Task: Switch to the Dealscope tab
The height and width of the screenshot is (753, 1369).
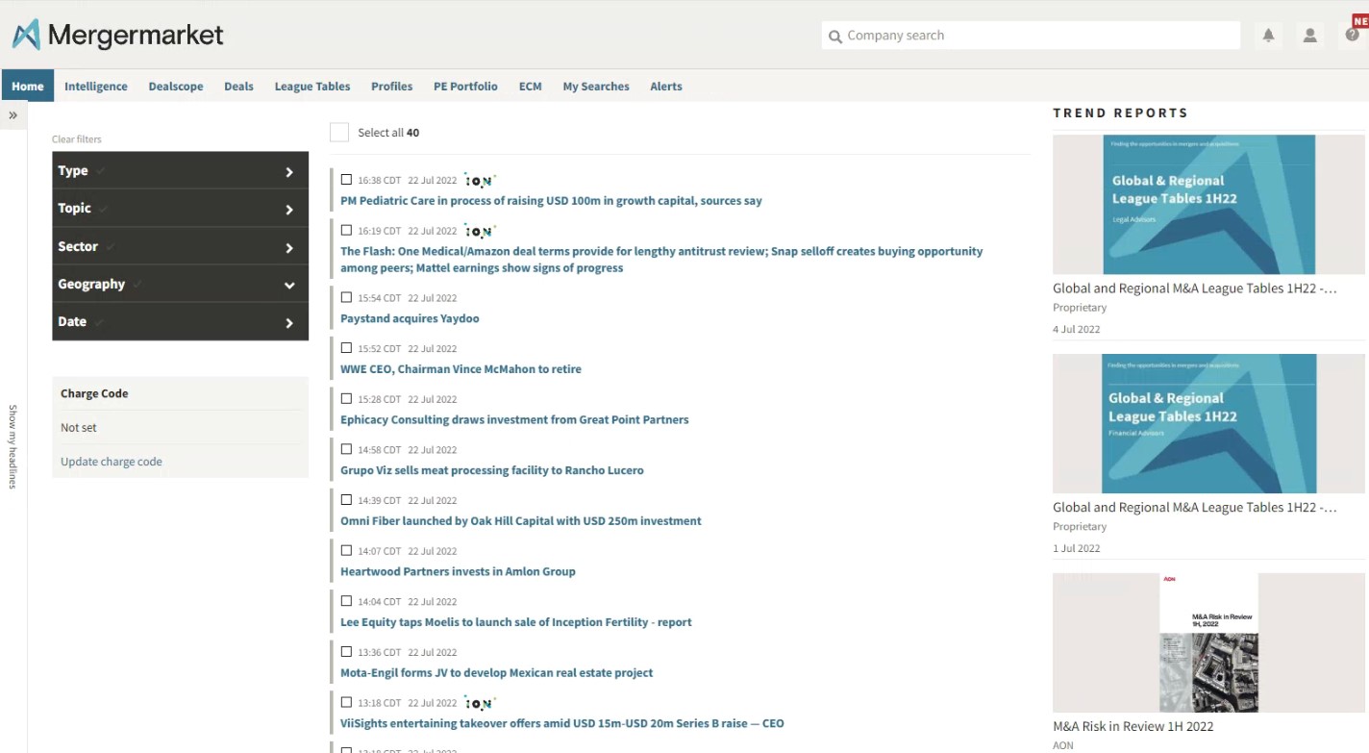Action: pos(176,87)
